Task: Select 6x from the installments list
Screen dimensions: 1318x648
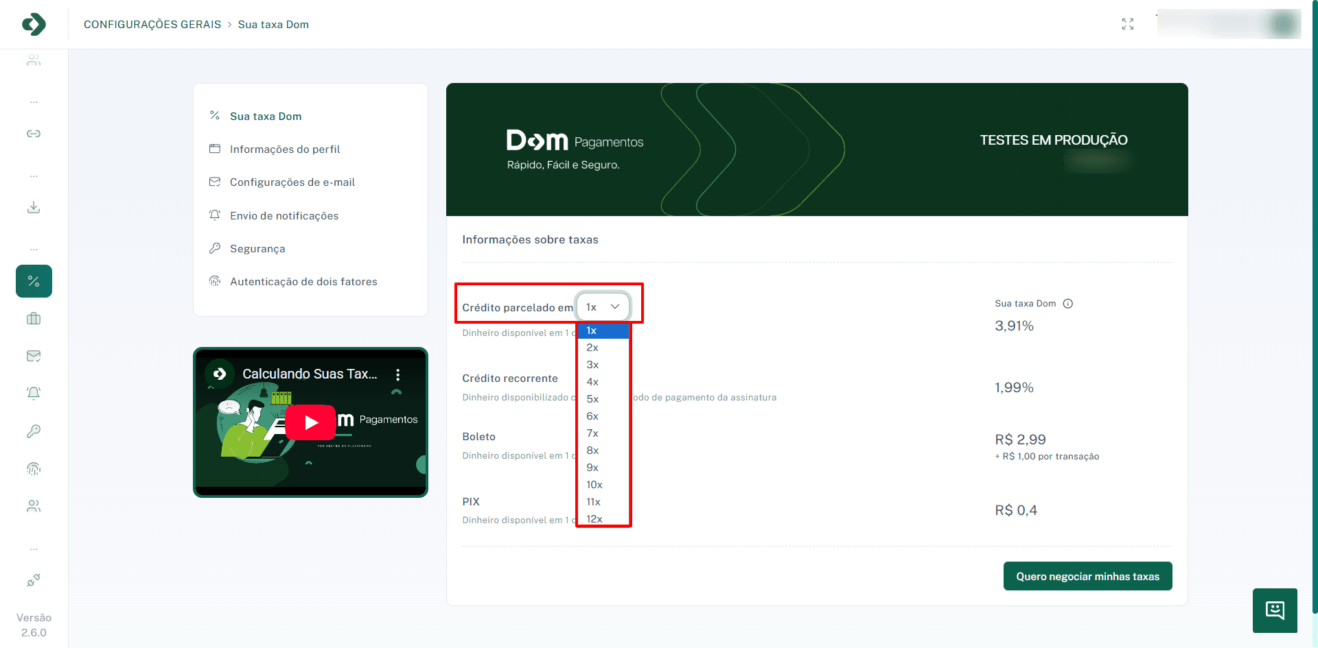Action: [592, 416]
